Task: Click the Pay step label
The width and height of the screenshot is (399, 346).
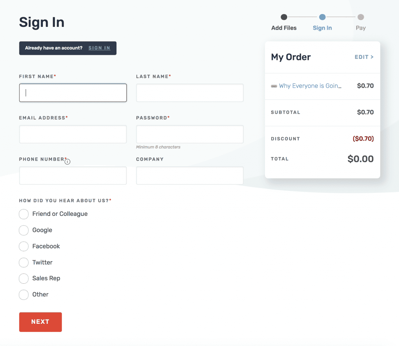Action: point(361,28)
